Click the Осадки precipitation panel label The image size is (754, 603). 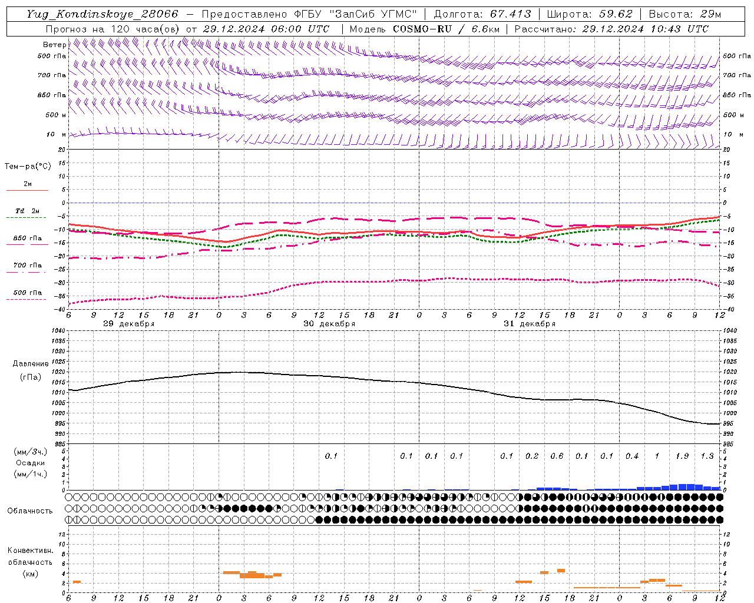tap(31, 463)
